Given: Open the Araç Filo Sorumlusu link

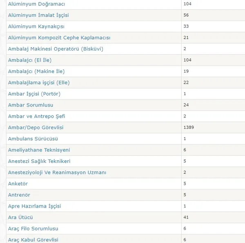Looking at the screenshot, I should [x=33, y=229].
